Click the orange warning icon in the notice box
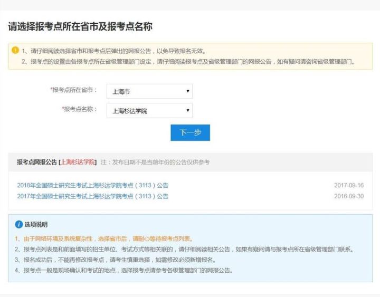 point(15,51)
